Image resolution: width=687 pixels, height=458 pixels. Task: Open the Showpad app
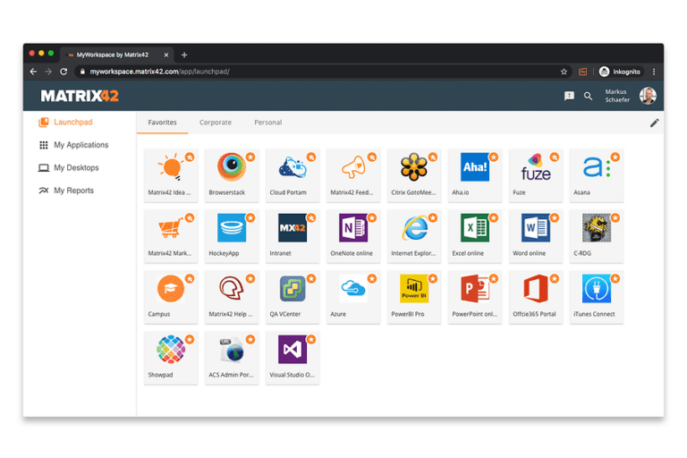pos(171,358)
